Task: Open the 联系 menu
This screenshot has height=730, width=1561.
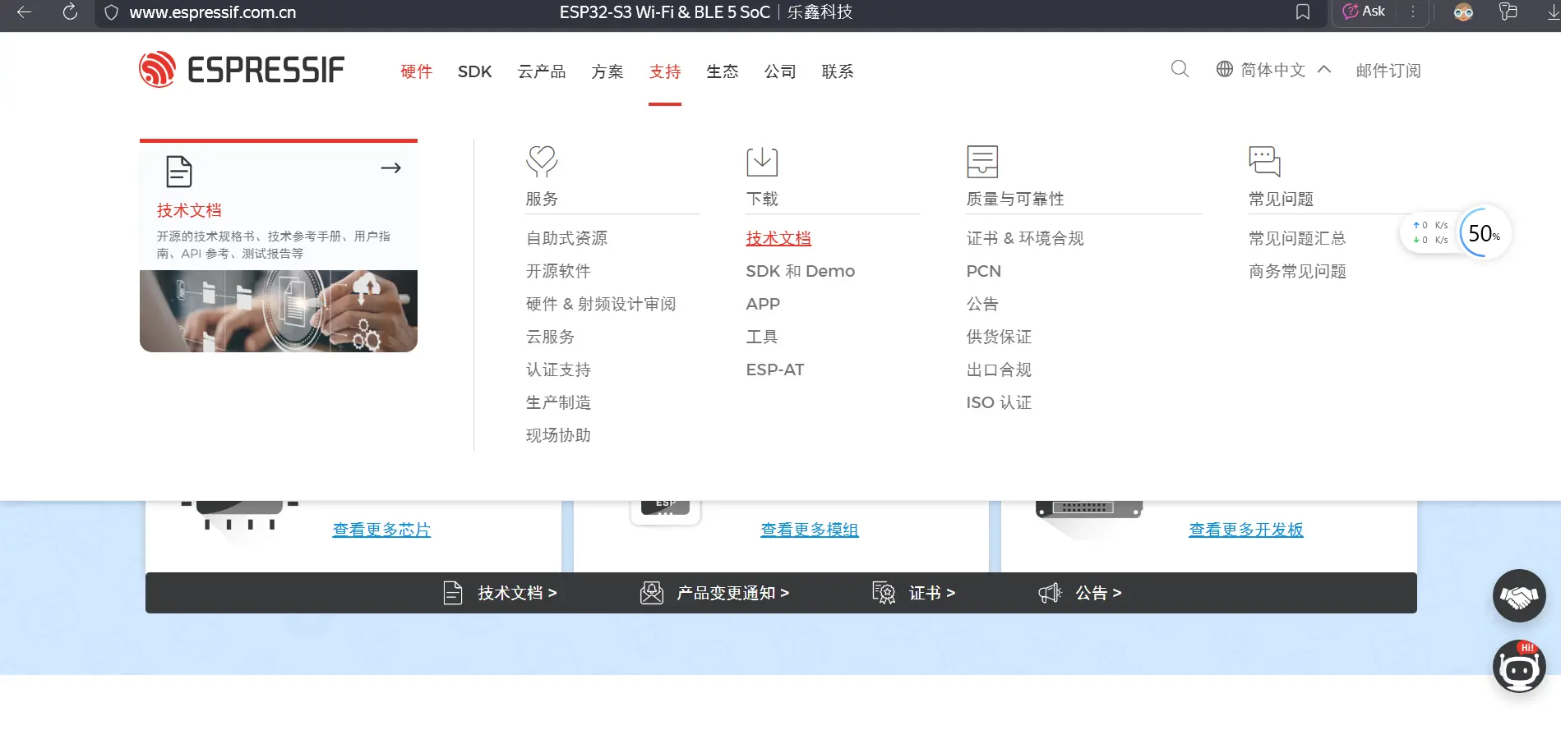Action: [838, 71]
